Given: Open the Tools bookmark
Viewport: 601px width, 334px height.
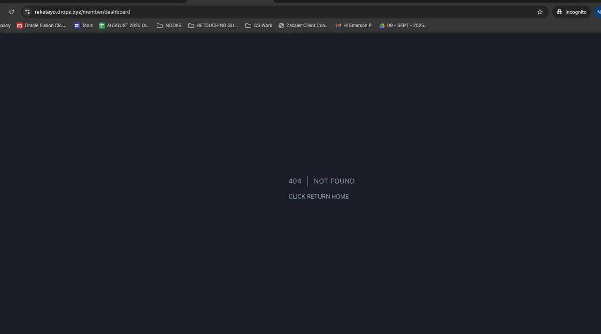Looking at the screenshot, I should tap(83, 25).
